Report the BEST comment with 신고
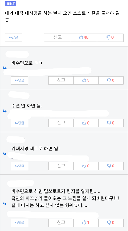Screen dimensions: 128x231 tap(58, 38)
